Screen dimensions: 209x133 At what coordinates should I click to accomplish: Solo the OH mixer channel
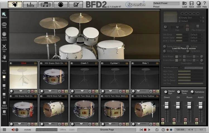[x=174, y=123]
